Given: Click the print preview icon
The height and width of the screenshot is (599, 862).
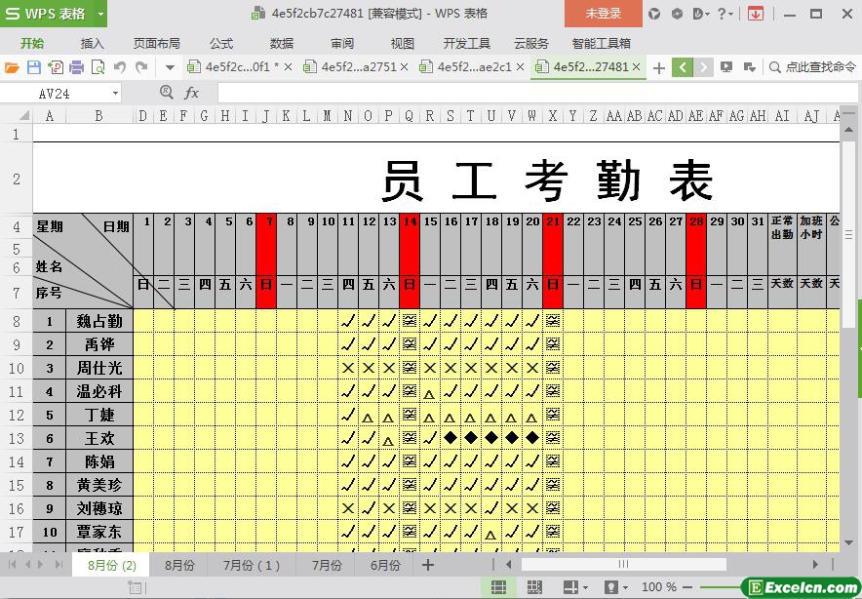Looking at the screenshot, I should [x=98, y=67].
